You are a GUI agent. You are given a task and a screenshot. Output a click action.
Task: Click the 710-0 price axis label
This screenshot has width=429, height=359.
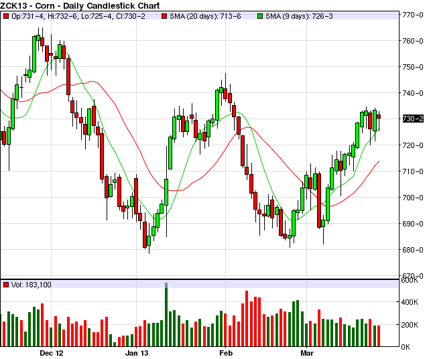(x=413, y=171)
